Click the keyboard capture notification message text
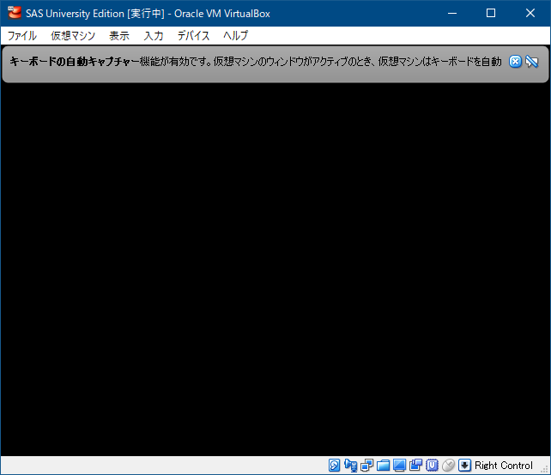This screenshot has width=551, height=475. coord(256,62)
